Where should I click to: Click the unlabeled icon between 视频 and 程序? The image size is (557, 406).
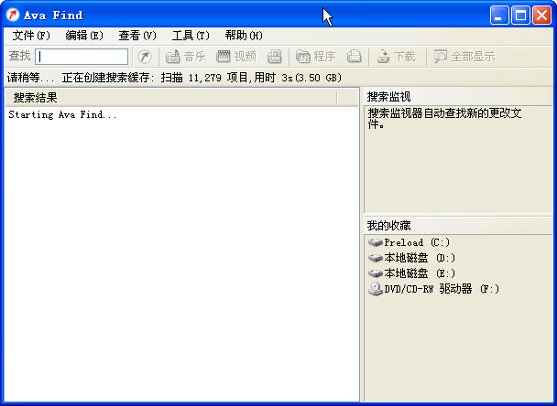tap(274, 57)
